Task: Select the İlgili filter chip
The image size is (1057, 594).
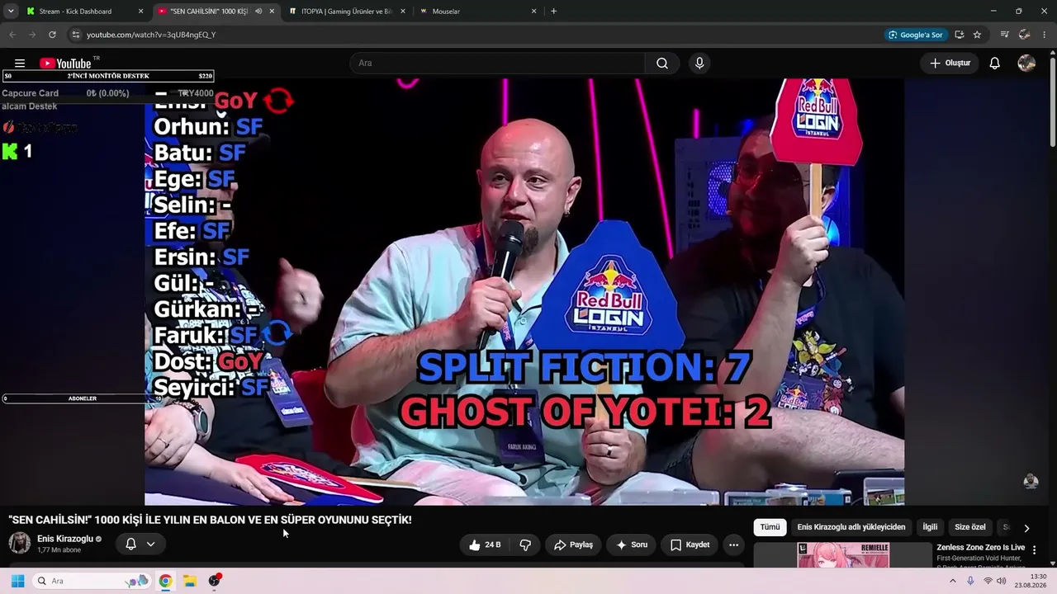Action: tap(930, 527)
